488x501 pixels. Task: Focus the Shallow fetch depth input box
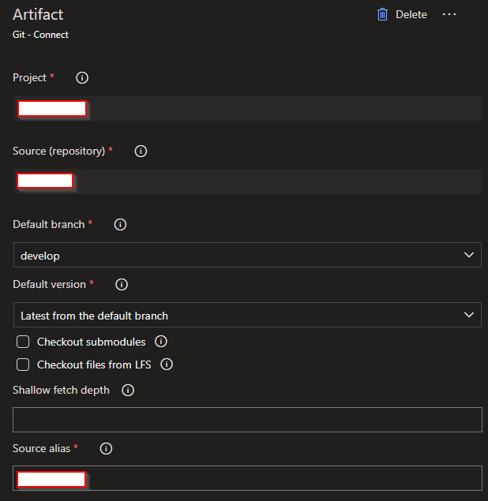[x=247, y=420]
